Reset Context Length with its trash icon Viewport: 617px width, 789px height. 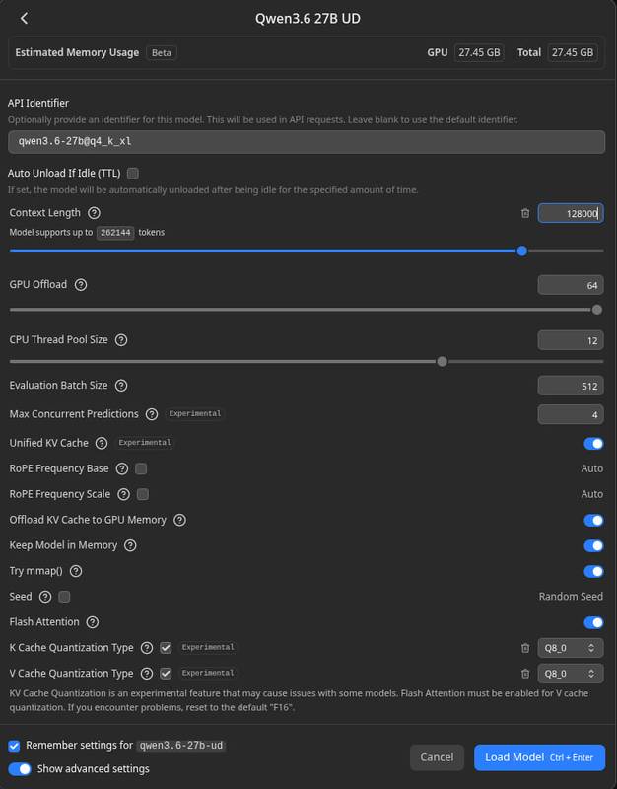tap(525, 213)
